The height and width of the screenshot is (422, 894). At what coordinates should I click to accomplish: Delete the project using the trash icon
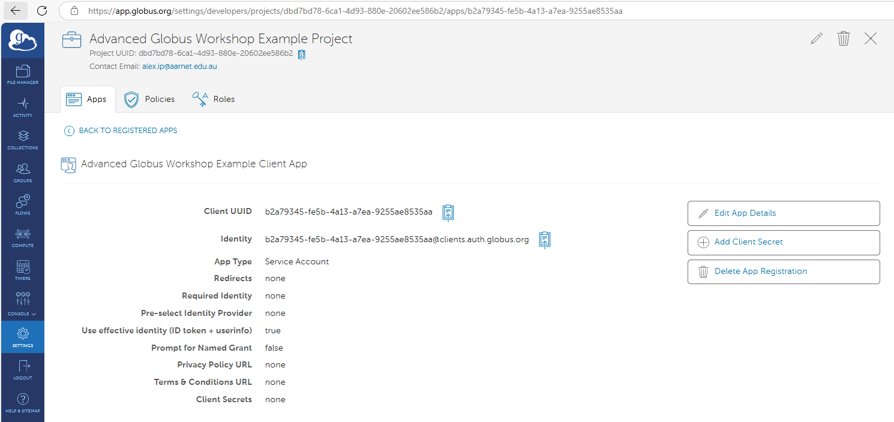click(x=844, y=38)
